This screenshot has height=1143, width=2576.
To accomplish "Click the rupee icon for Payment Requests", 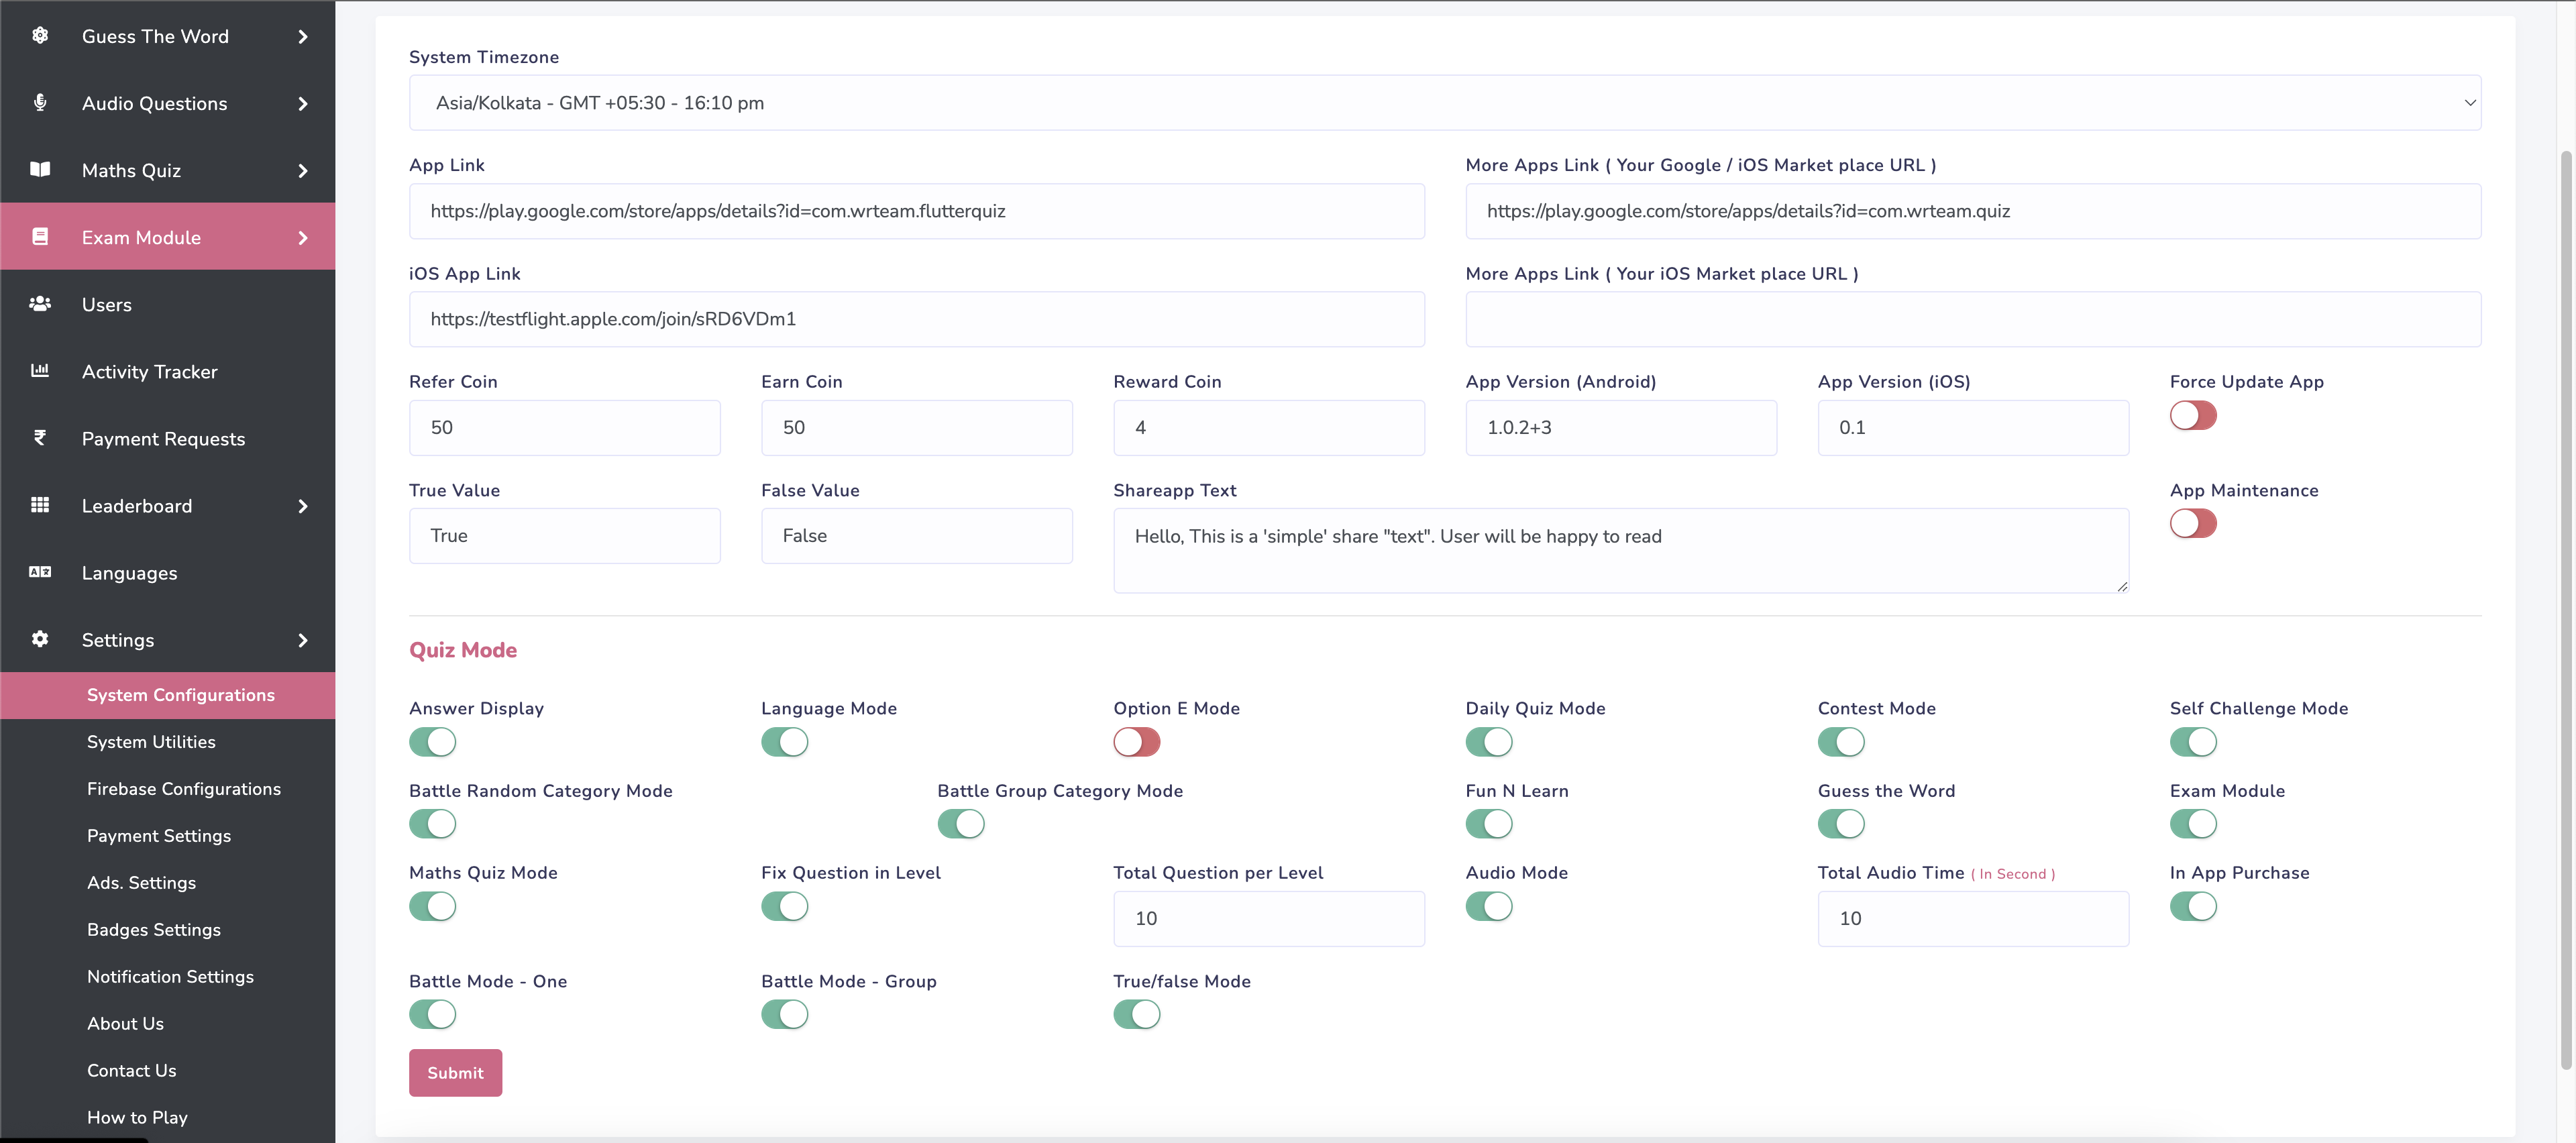I will click(x=40, y=438).
